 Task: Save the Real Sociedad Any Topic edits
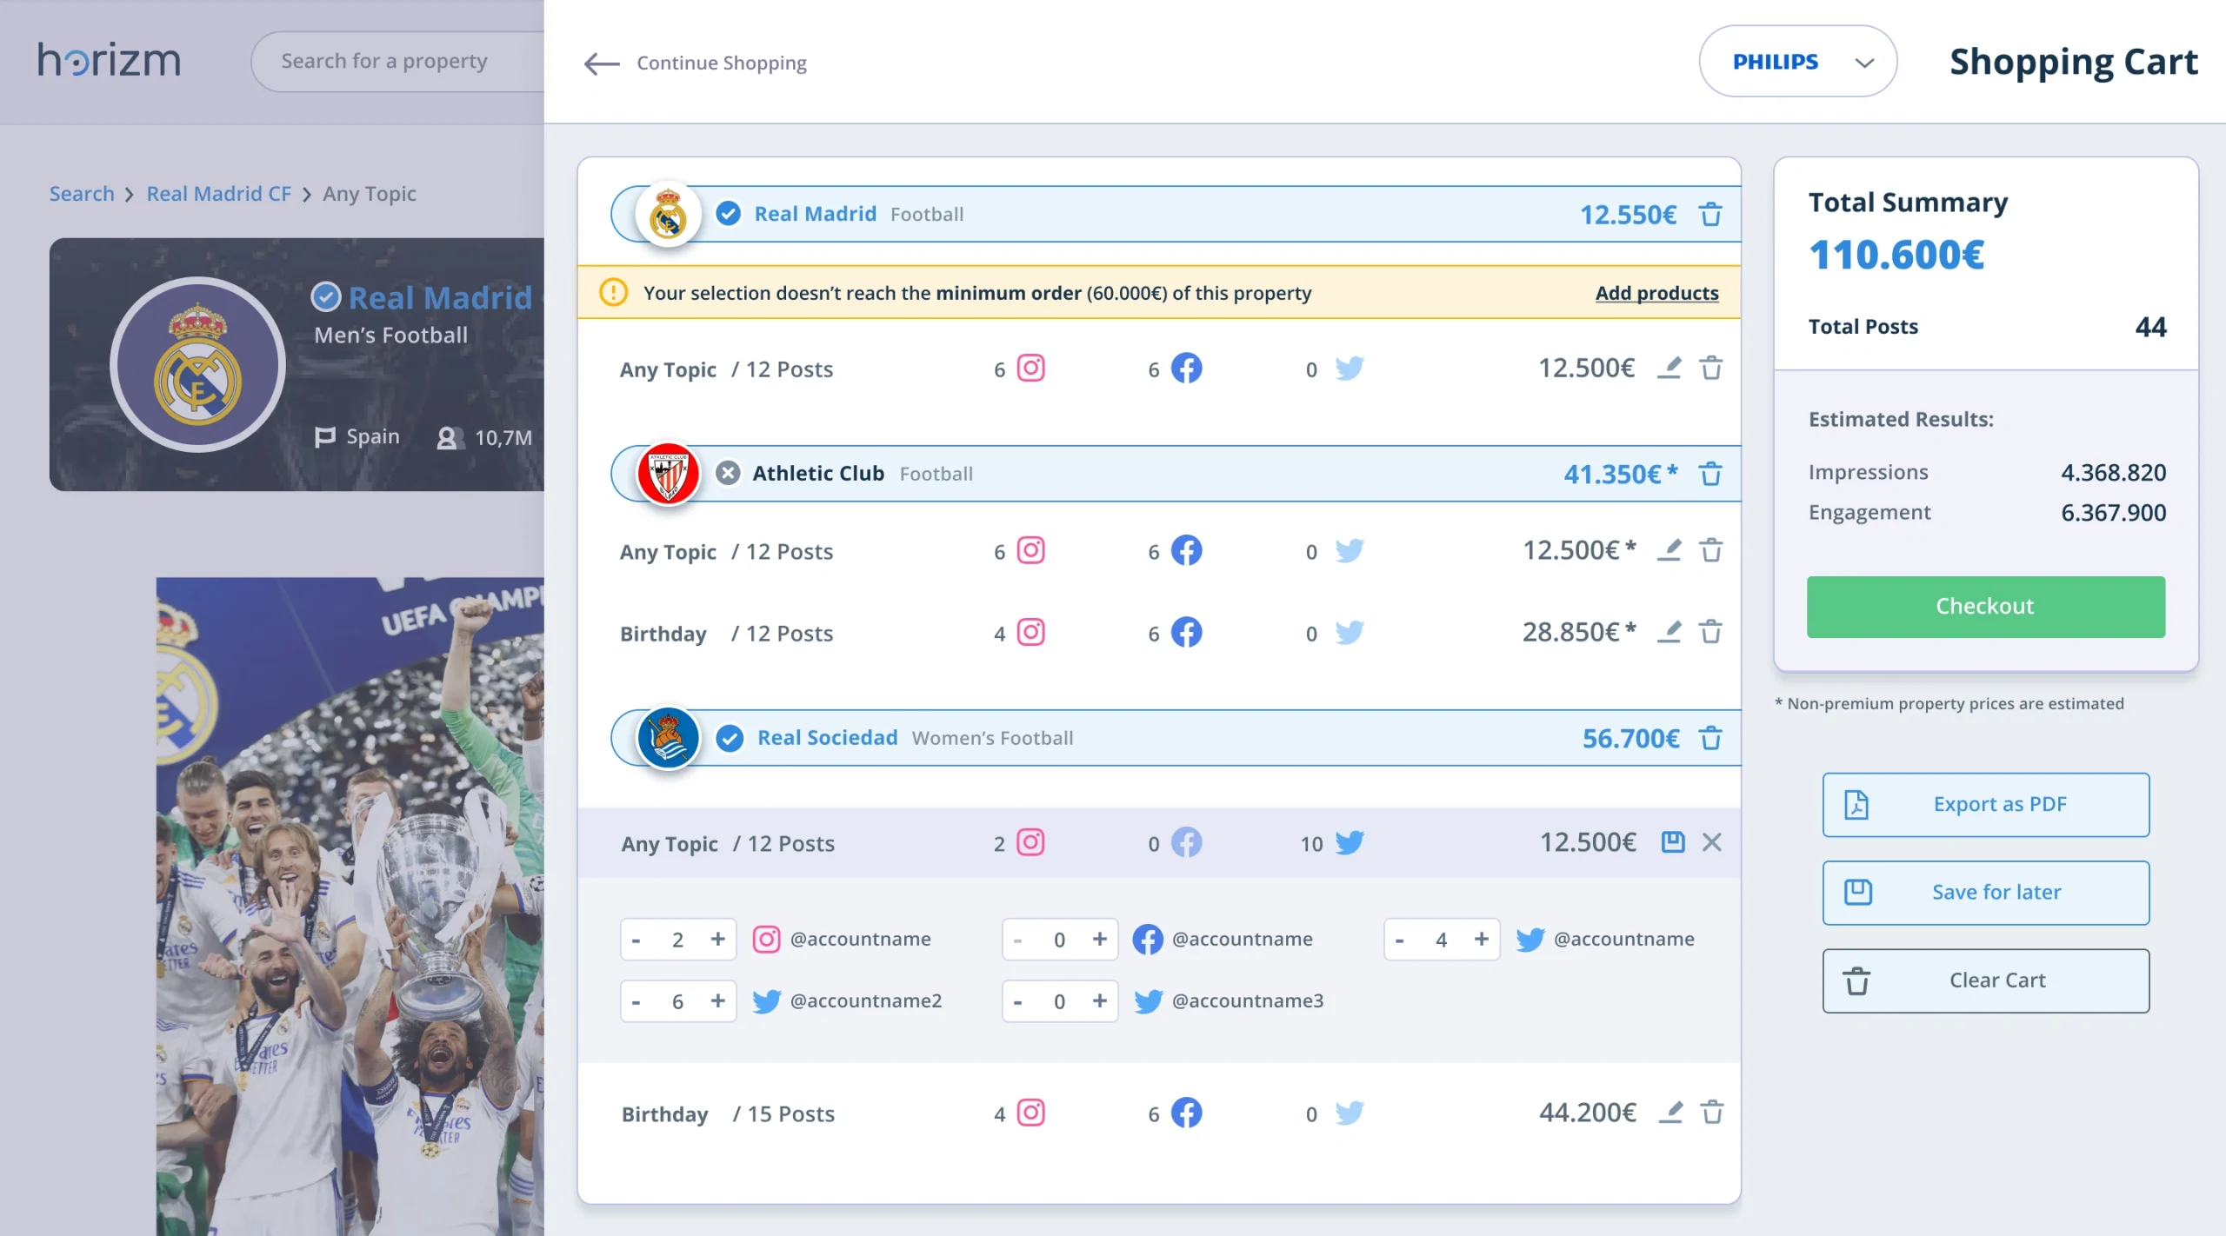pyautogui.click(x=1672, y=842)
